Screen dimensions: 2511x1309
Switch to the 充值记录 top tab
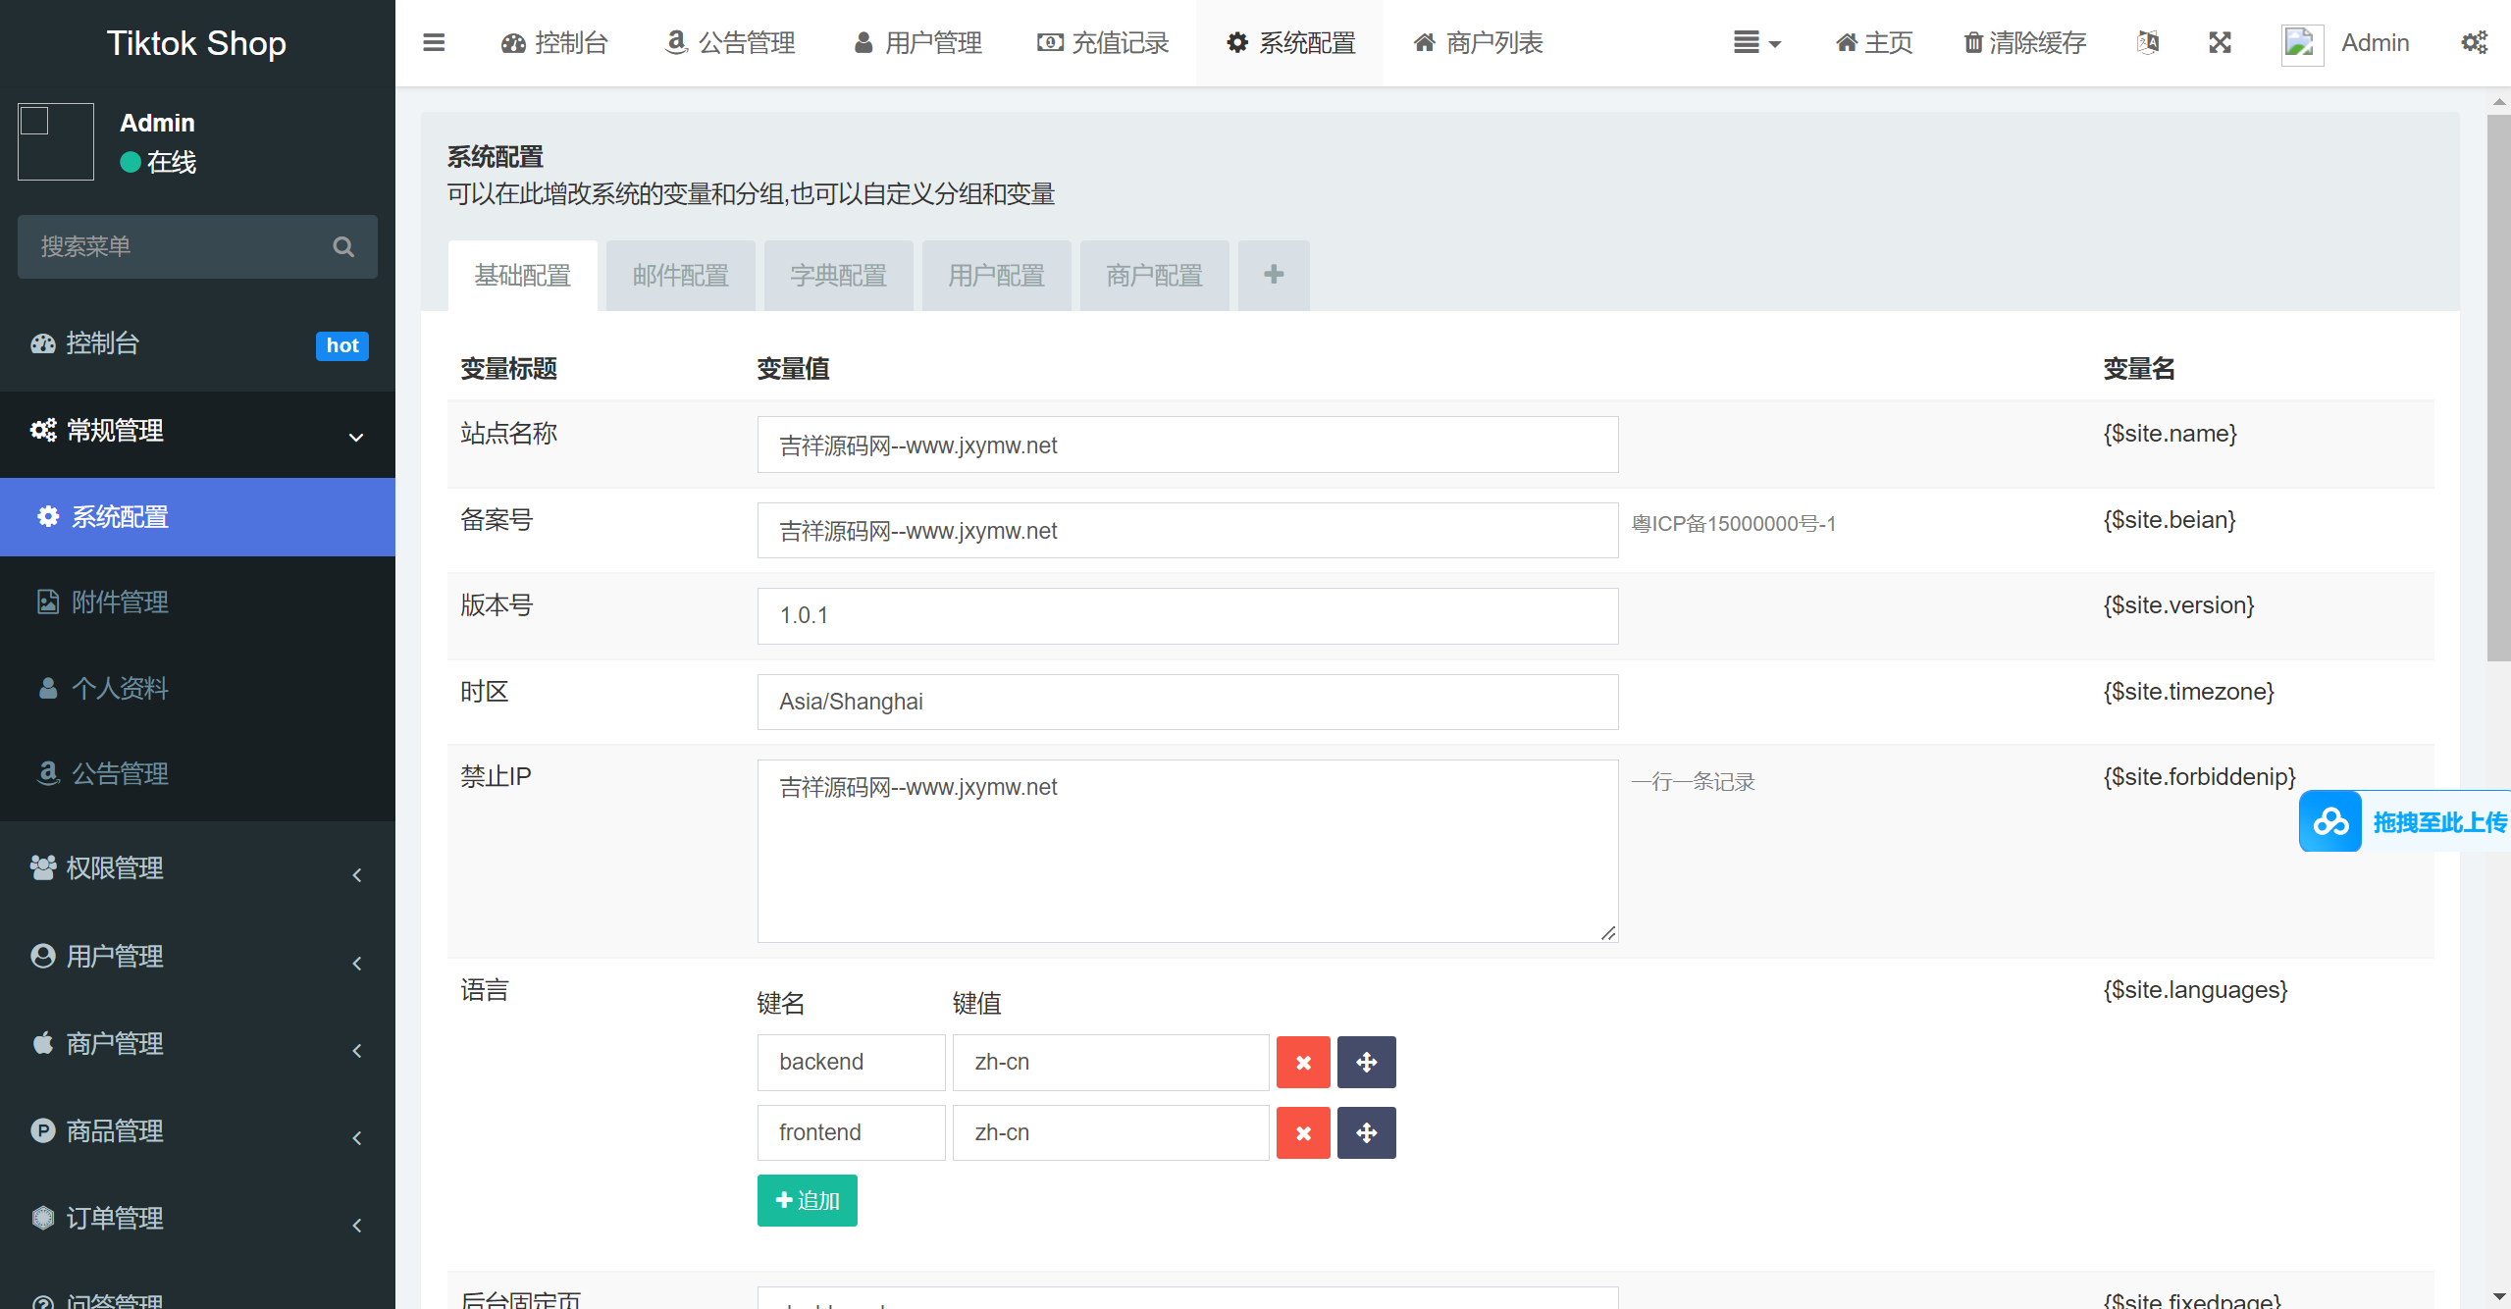(x=1104, y=42)
